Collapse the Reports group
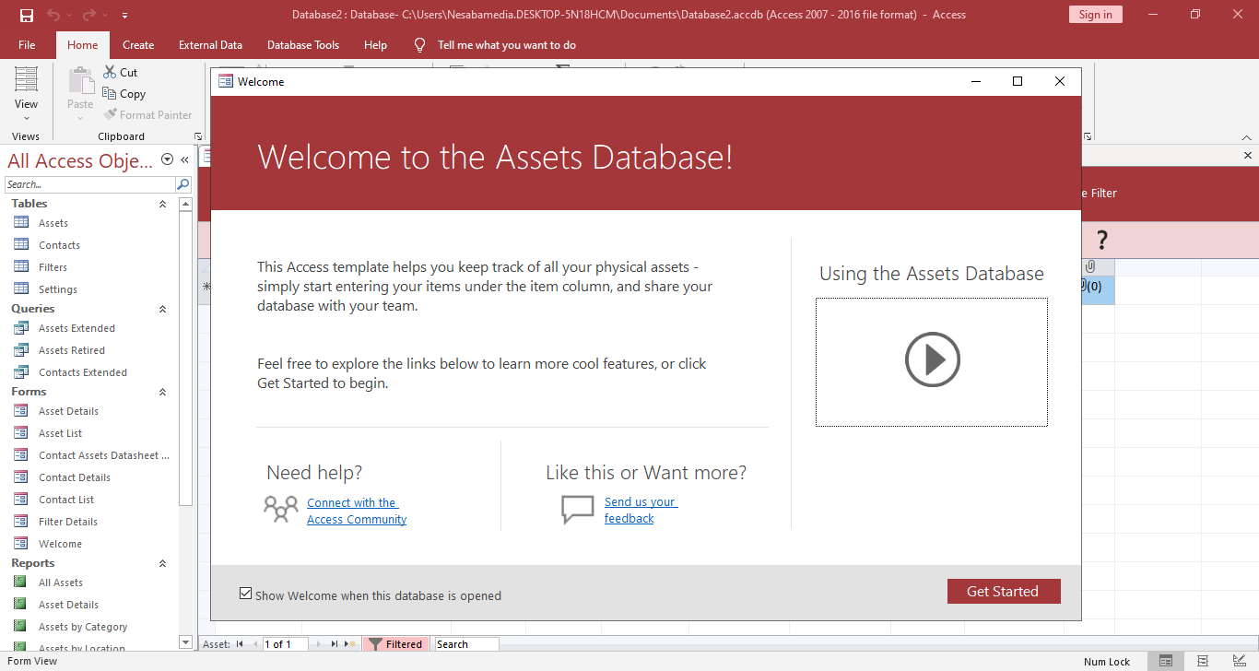1259x671 pixels. [163, 563]
